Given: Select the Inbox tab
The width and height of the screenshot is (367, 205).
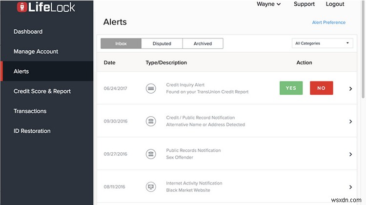Looking at the screenshot, I should (x=121, y=43).
